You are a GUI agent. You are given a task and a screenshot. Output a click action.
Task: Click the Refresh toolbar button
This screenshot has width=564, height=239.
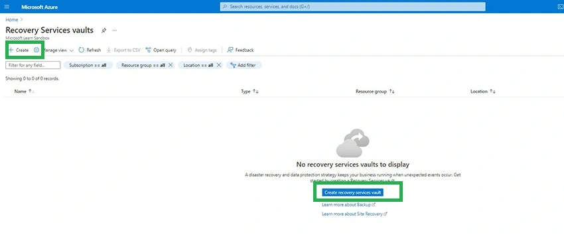point(90,50)
